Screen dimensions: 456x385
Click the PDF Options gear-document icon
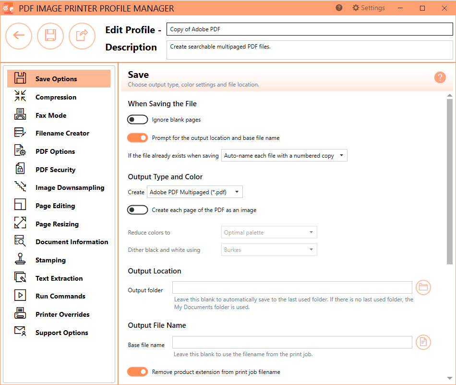pos(20,150)
